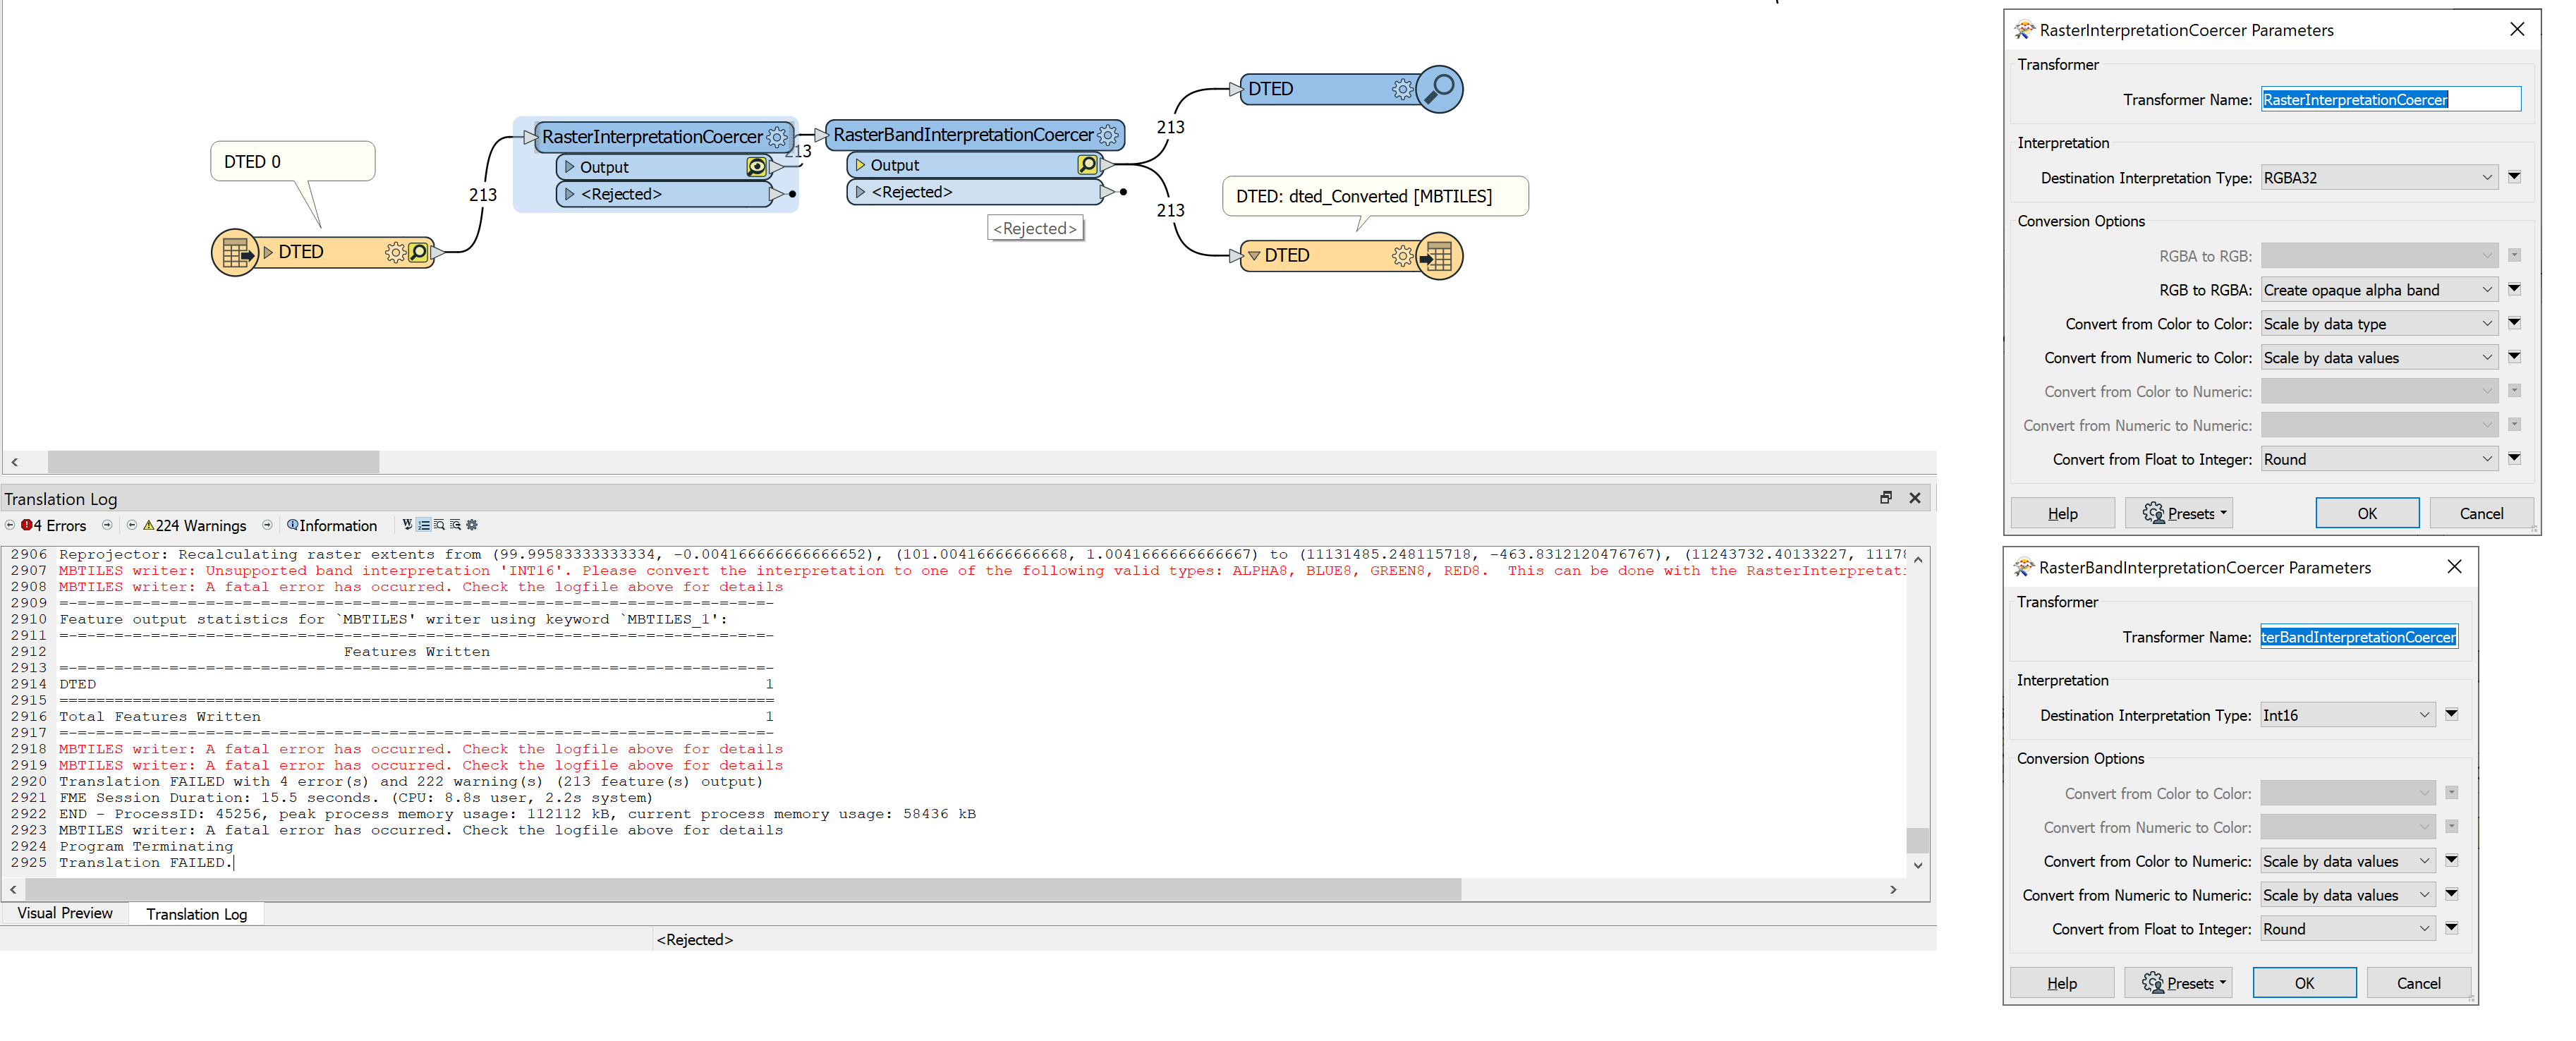Open Float to Integer dropdown in RasterBandInterpretationCoercer

(2347, 929)
